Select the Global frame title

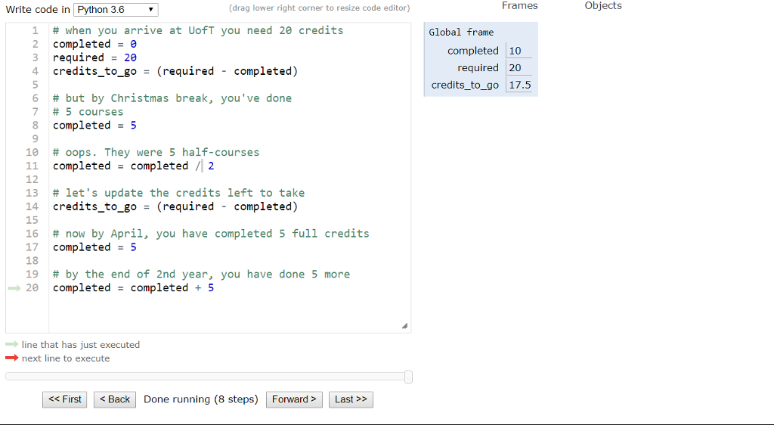(x=461, y=32)
